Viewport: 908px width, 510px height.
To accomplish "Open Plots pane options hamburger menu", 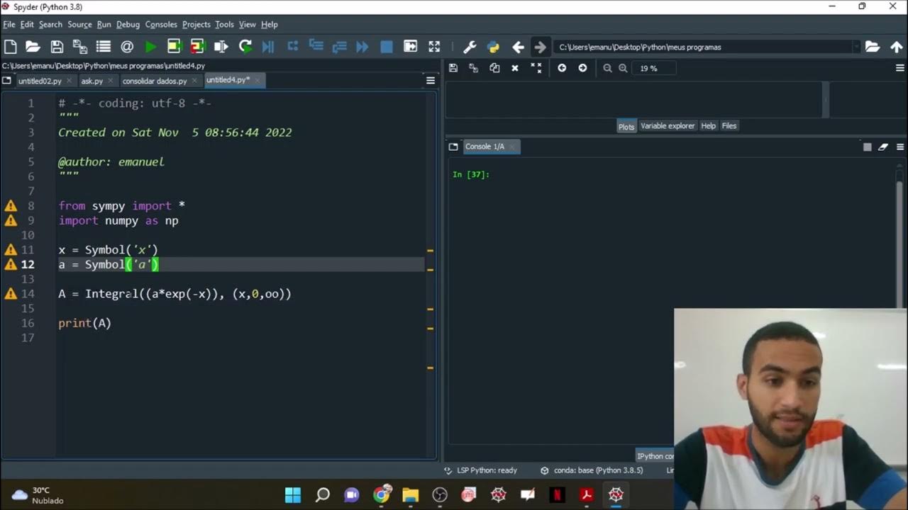I will [900, 68].
